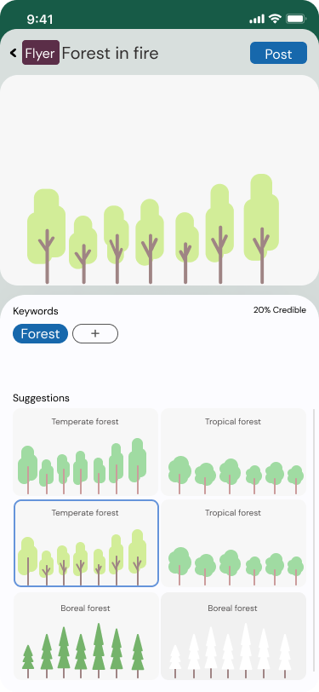The height and width of the screenshot is (692, 319).
Task: Tap the Flyer category badge
Action: [41, 53]
